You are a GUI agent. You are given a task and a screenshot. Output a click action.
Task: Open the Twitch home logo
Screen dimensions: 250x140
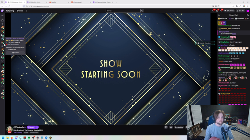(x=2, y=11)
